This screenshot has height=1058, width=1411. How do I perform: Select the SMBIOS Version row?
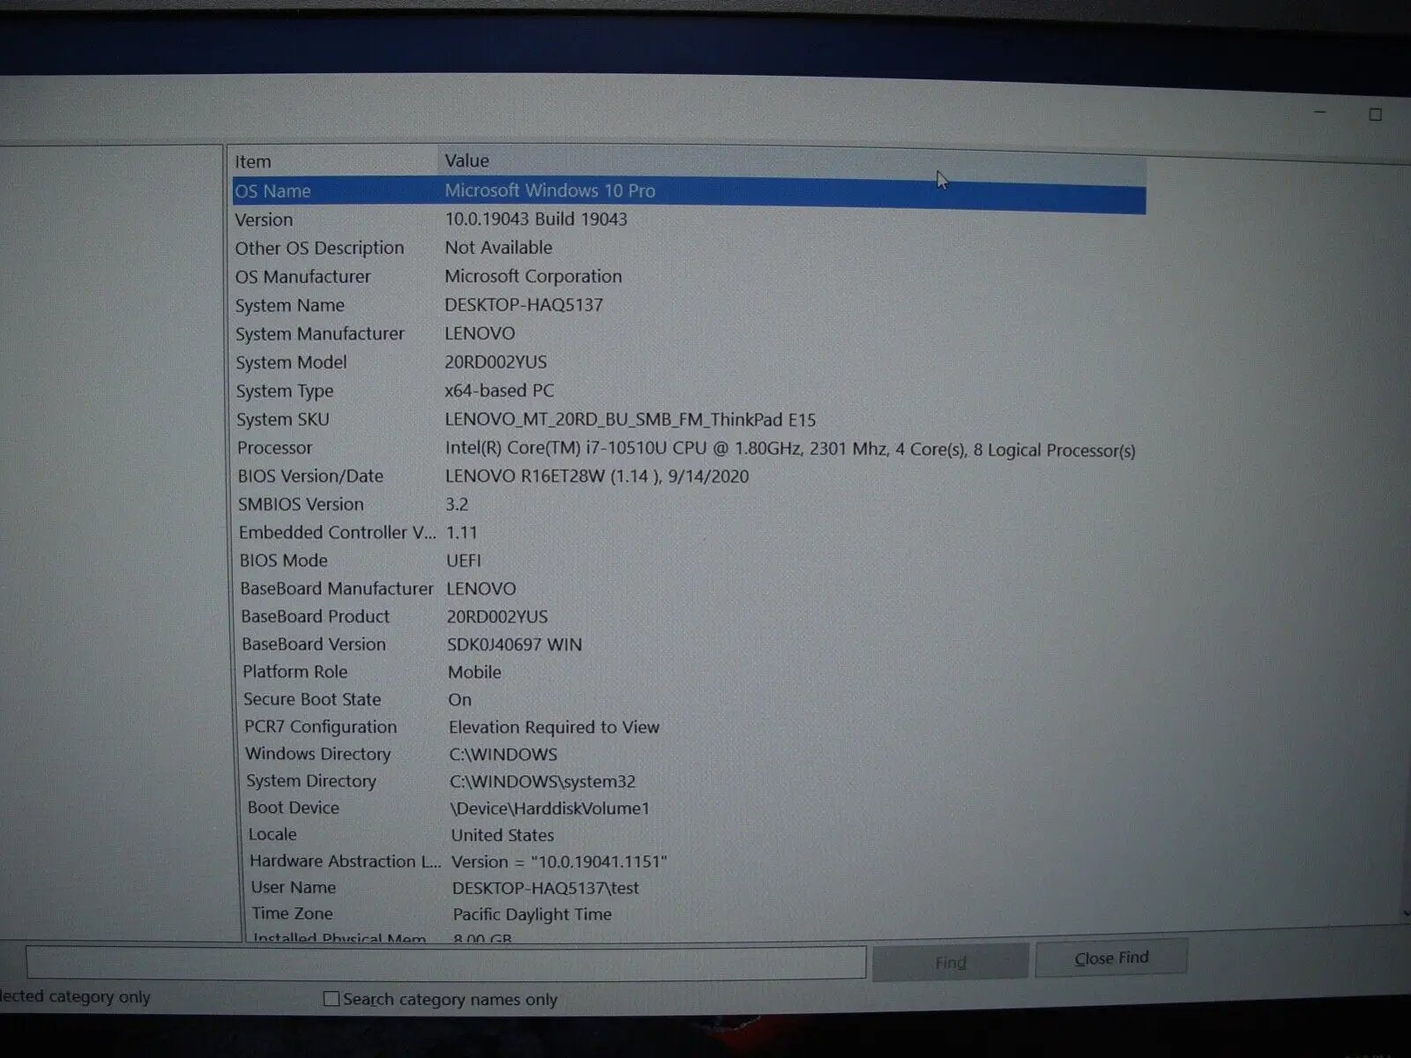689,504
